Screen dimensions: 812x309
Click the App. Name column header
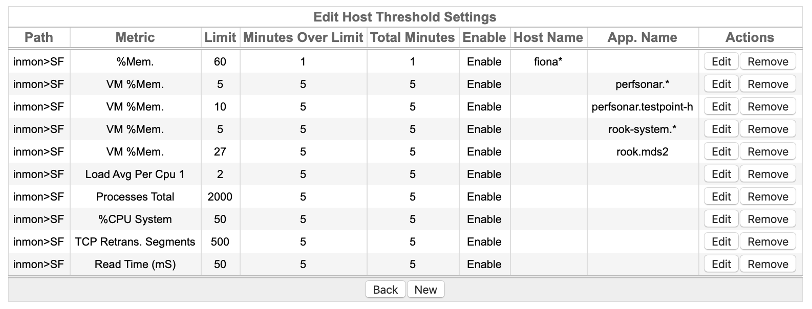click(x=642, y=37)
